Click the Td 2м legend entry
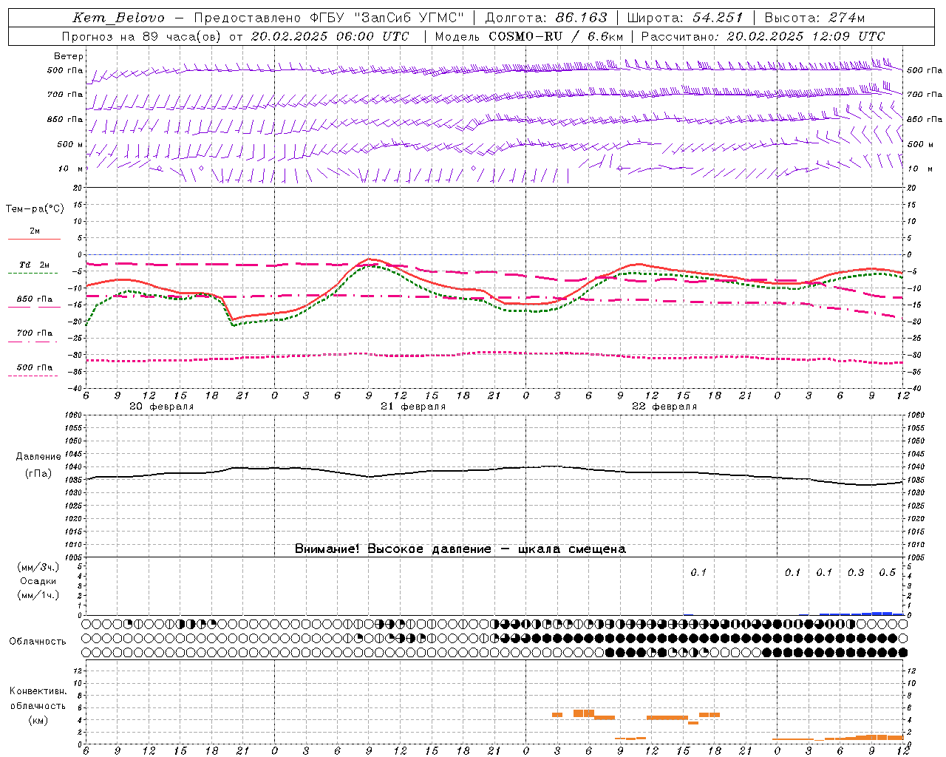The image size is (946, 757). point(35,265)
